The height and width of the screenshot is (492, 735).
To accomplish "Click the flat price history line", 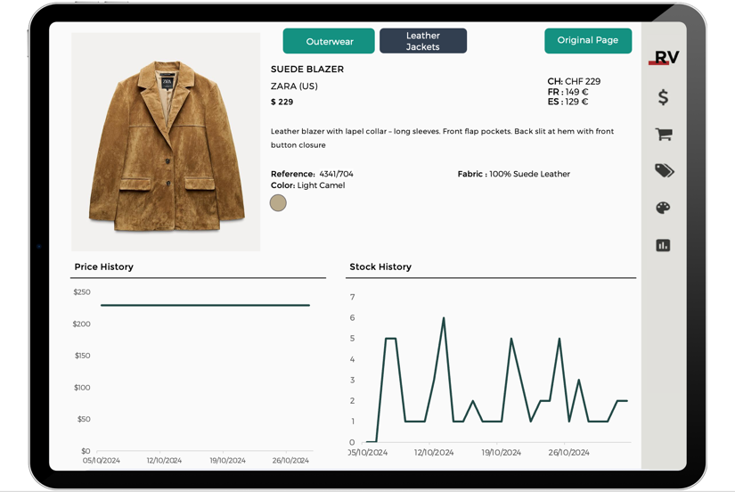I will [205, 306].
